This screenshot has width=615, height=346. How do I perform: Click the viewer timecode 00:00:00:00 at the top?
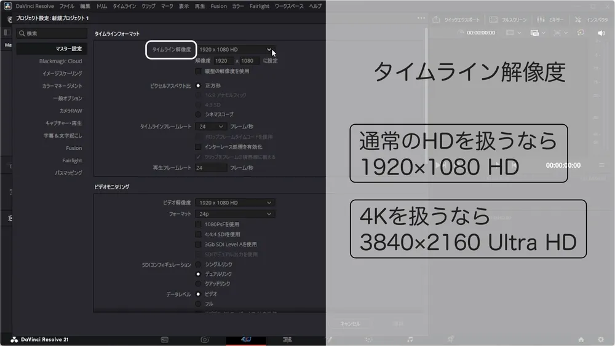480,33
